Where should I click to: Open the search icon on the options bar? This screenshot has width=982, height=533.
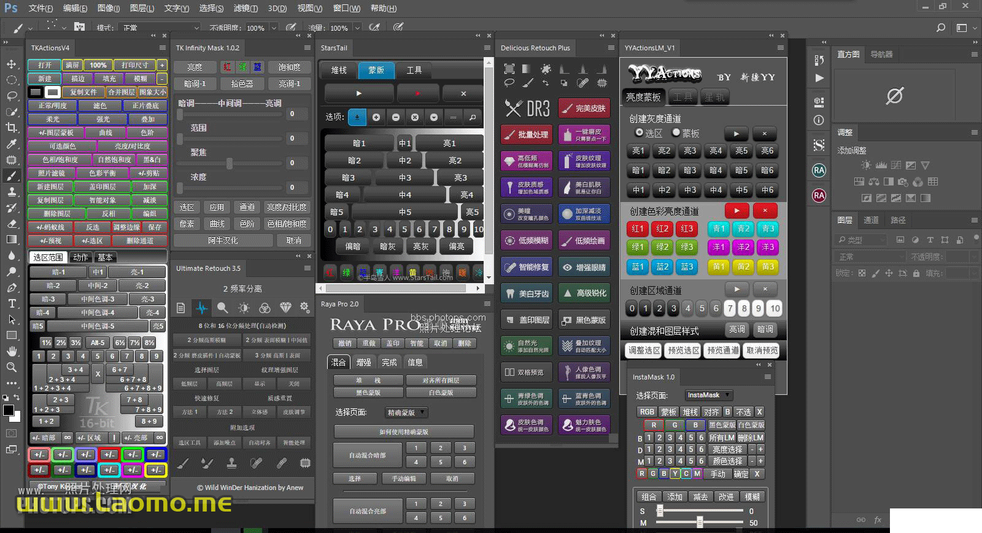[x=941, y=28]
